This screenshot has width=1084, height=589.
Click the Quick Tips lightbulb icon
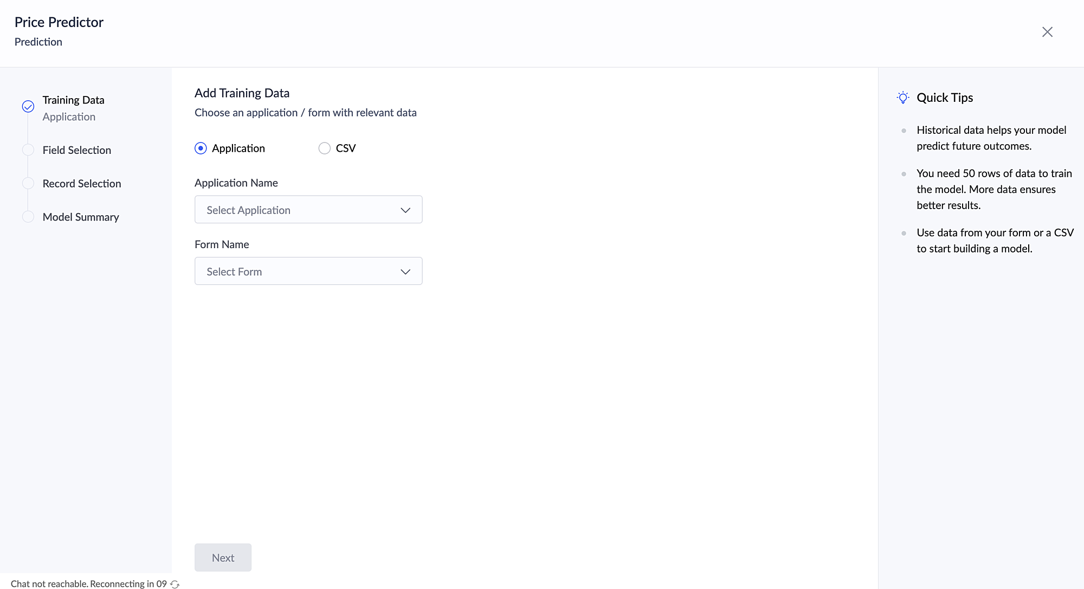(902, 98)
